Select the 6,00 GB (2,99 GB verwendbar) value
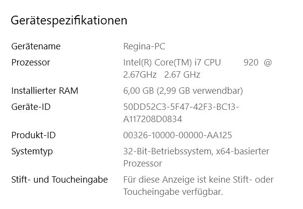This screenshot has height=209, width=303. (183, 91)
